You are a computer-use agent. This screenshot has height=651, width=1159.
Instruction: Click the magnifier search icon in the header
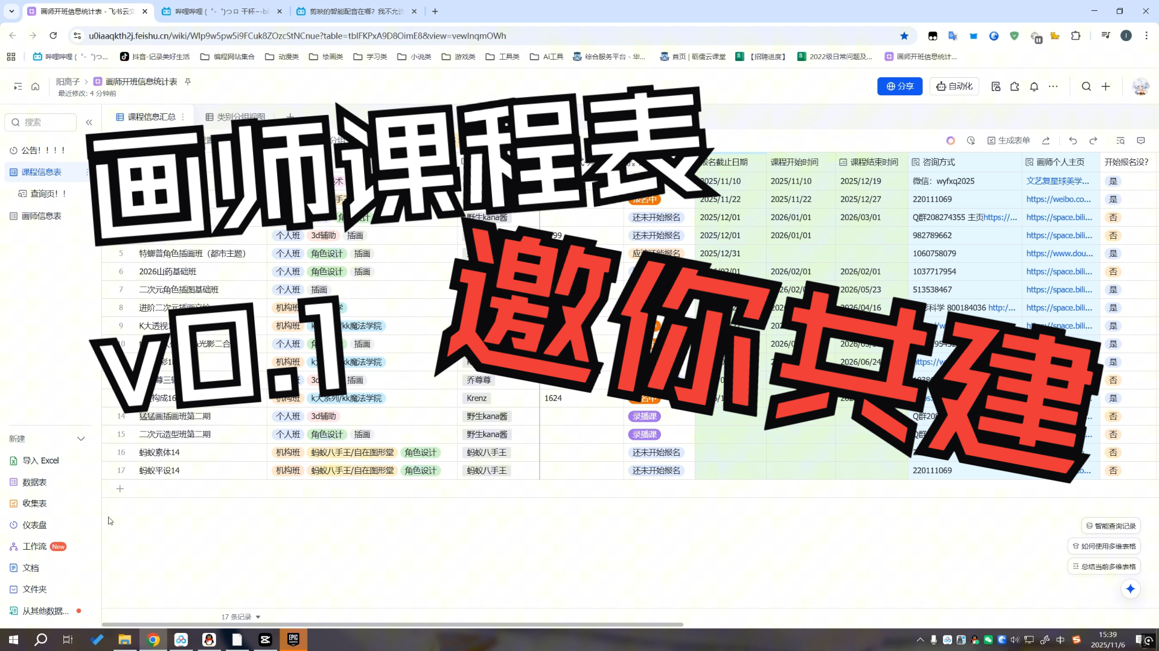(x=1086, y=86)
